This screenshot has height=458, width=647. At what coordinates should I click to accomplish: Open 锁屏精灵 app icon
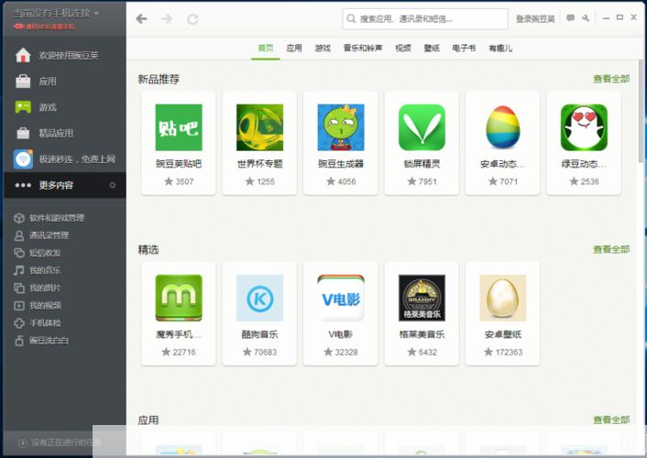pyautogui.click(x=422, y=127)
